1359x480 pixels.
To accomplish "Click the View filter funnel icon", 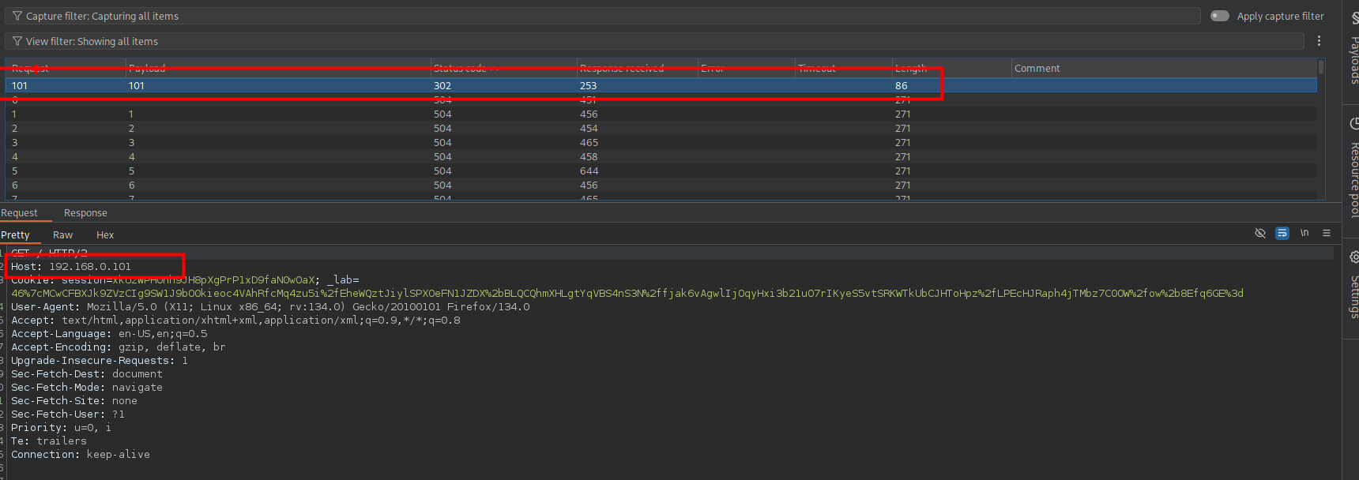I will point(17,41).
